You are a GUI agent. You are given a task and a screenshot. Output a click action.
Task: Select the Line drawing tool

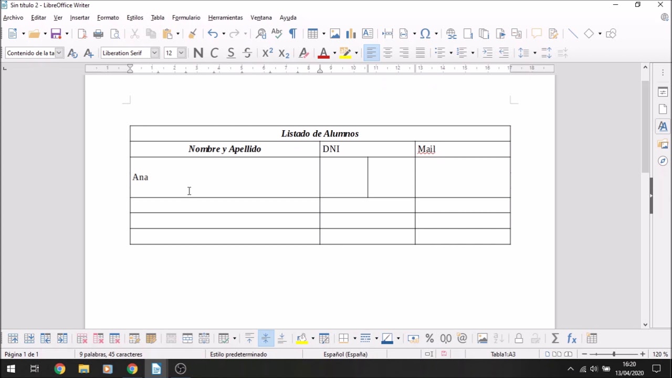pyautogui.click(x=573, y=34)
